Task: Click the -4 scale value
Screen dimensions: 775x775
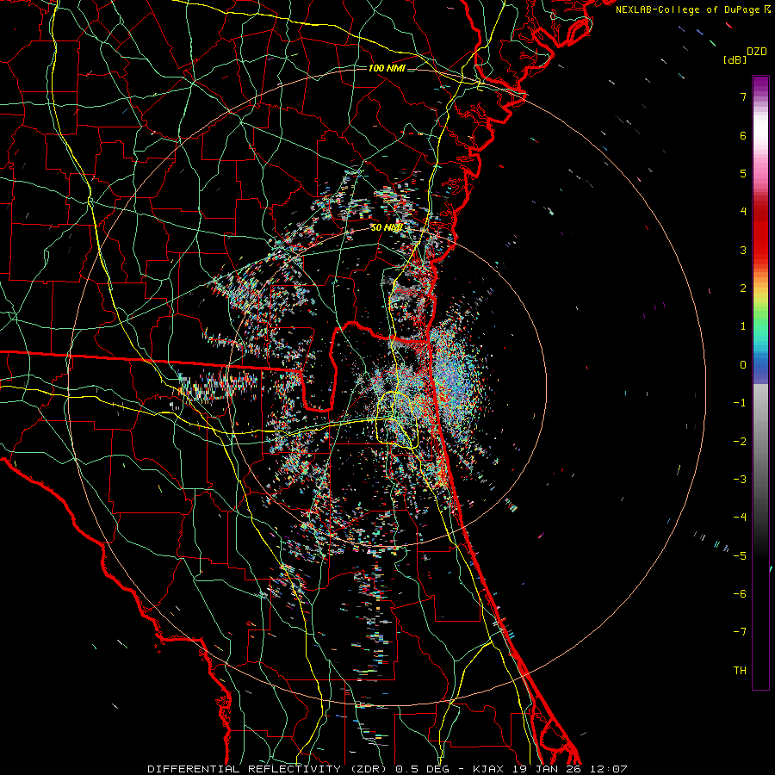Action: point(740,518)
